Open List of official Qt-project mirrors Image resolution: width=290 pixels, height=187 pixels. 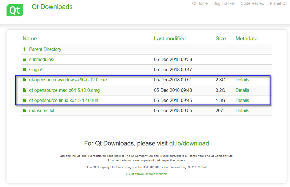(x=147, y=174)
